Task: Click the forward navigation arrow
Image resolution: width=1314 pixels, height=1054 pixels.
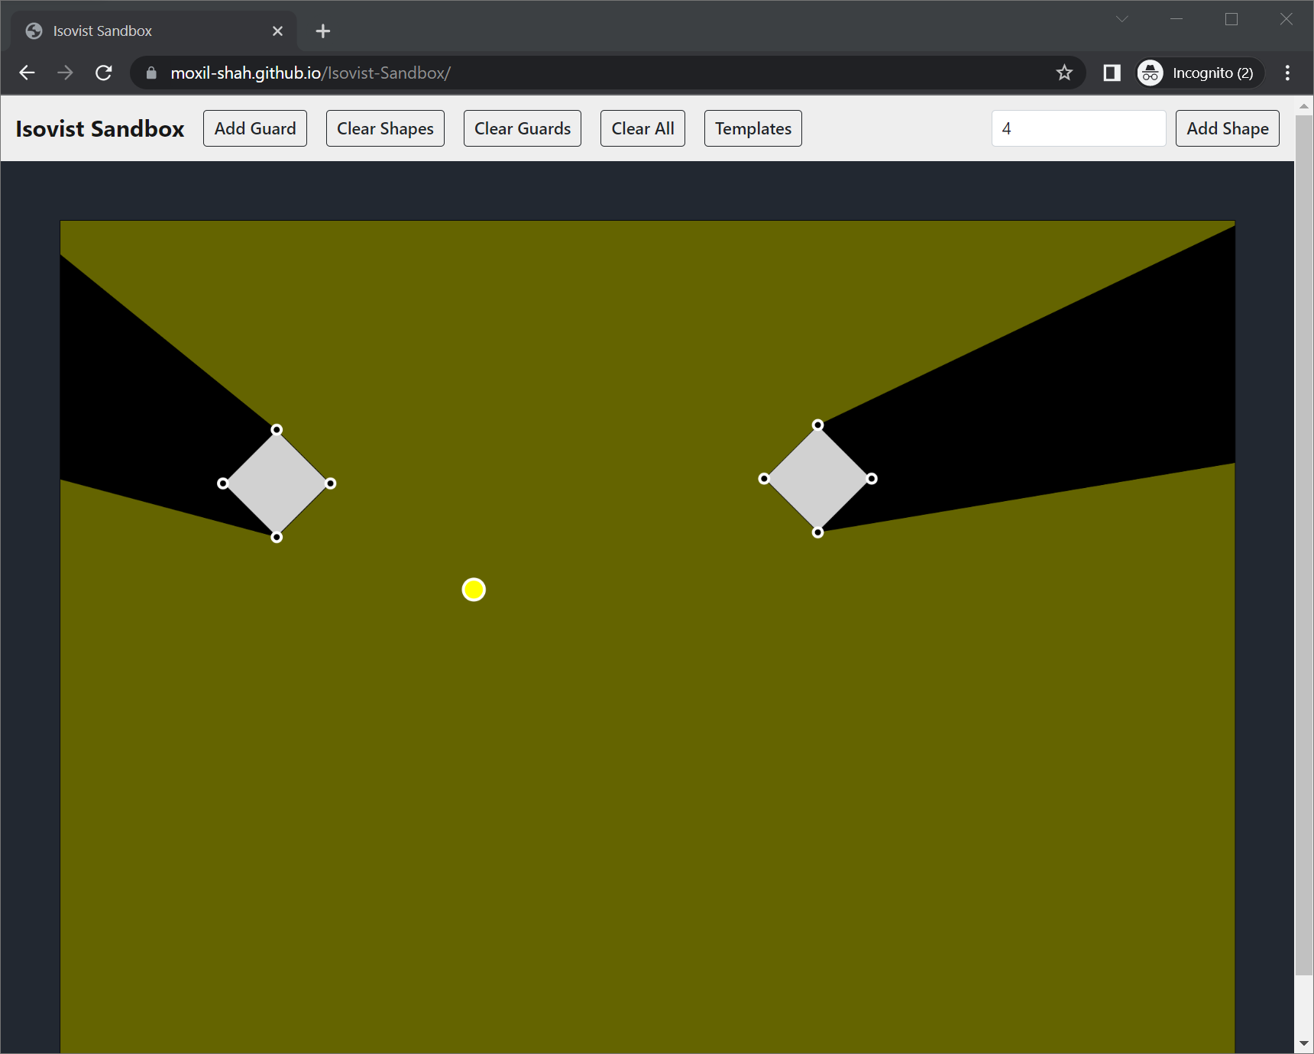Action: click(65, 73)
